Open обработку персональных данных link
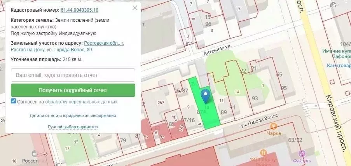 click(81, 102)
